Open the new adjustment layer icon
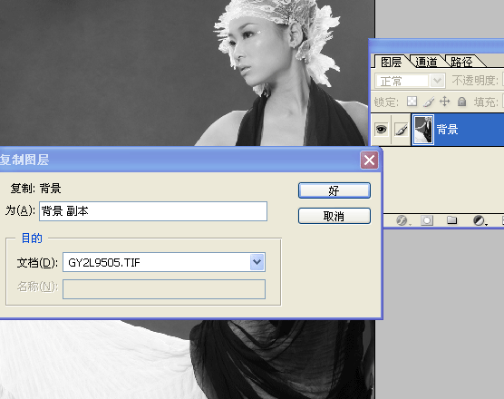Image resolution: width=504 pixels, height=399 pixels. (480, 220)
